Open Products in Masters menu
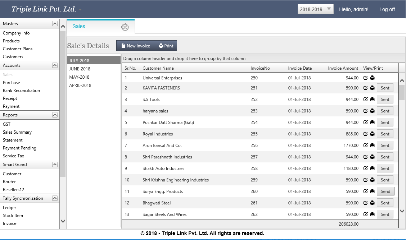The width and height of the screenshot is (406, 240). point(11,41)
